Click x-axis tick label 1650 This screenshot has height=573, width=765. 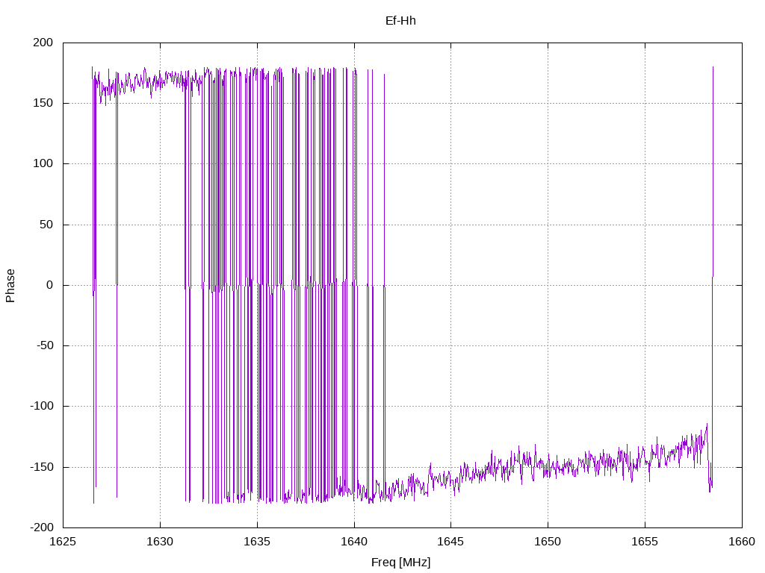[x=548, y=542]
